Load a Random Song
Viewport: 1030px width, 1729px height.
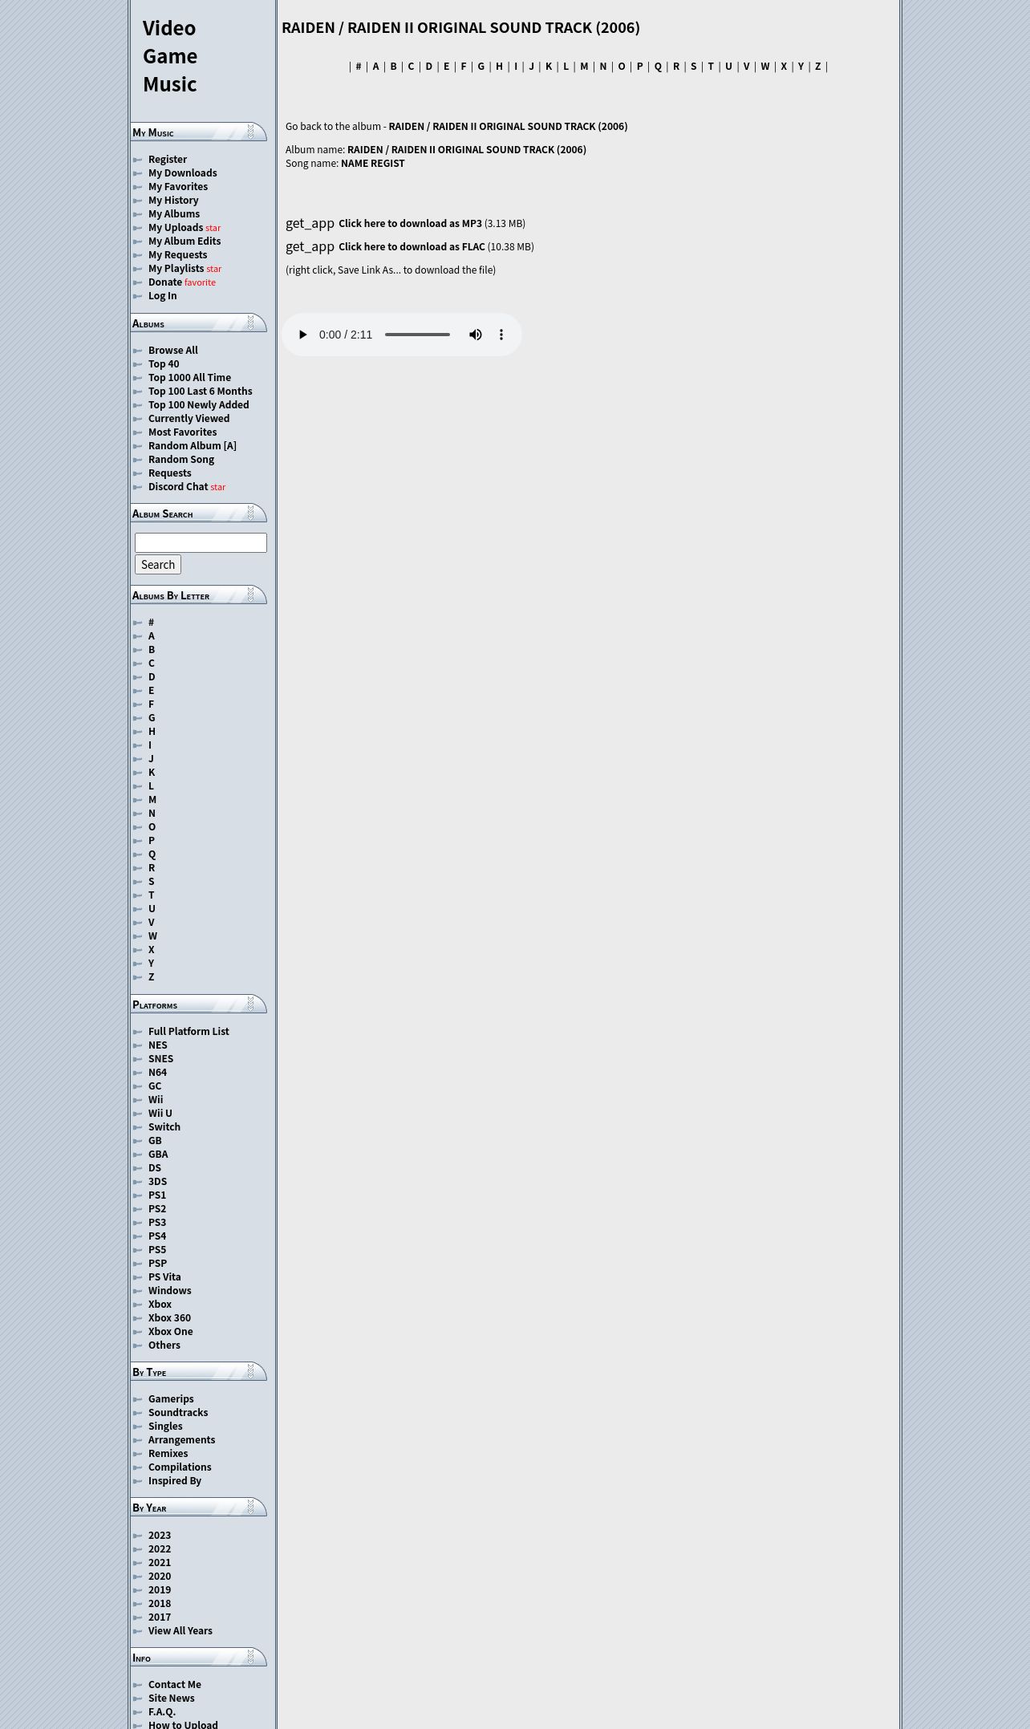[x=181, y=460]
